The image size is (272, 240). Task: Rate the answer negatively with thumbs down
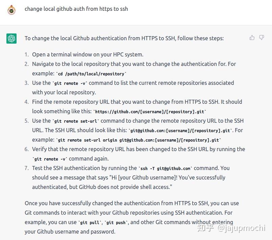pos(262,38)
